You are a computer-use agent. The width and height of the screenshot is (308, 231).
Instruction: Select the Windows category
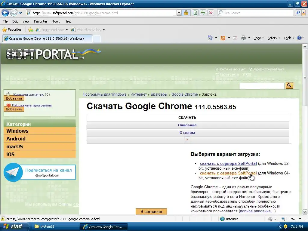click(x=40, y=131)
